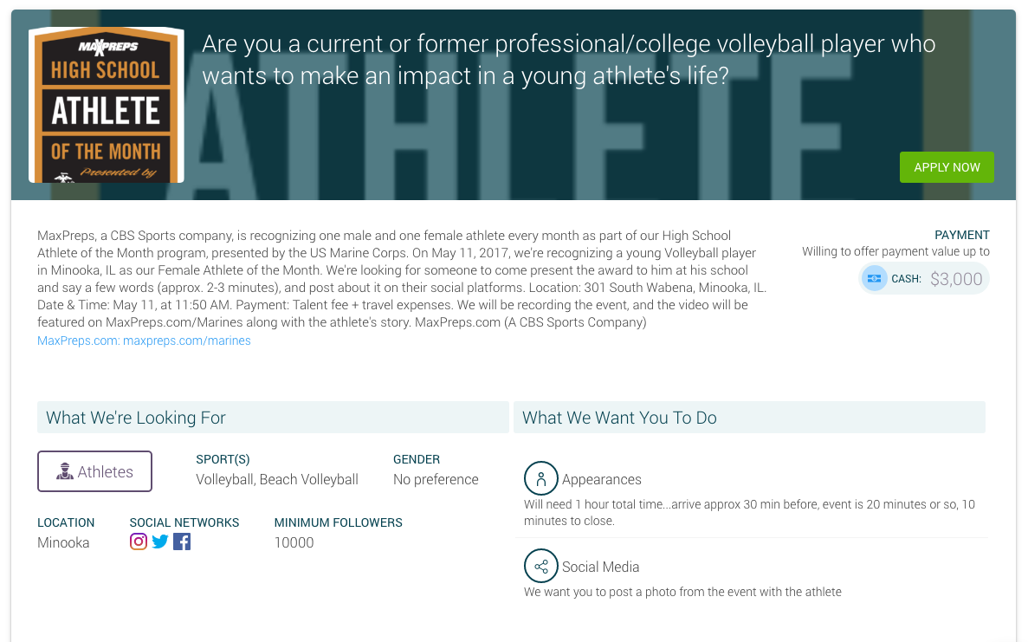Image resolution: width=1028 pixels, height=642 pixels.
Task: Click the Athlete of the Month logo
Action: (106, 105)
